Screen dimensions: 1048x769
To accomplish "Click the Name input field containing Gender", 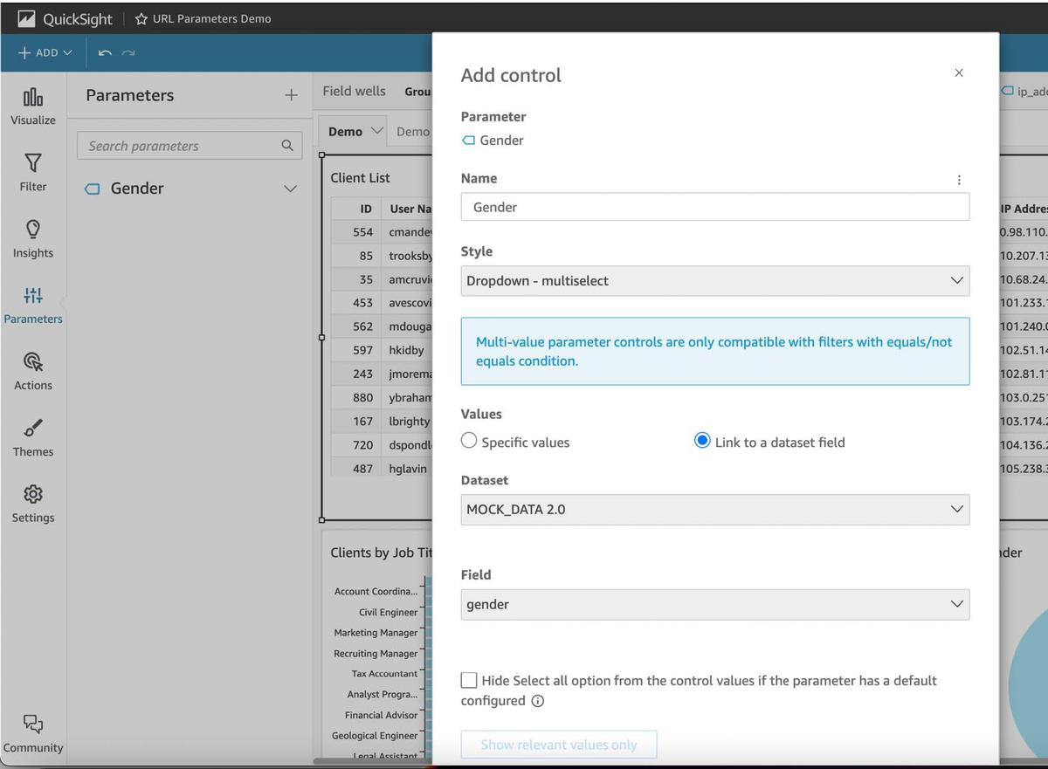I will coord(714,207).
